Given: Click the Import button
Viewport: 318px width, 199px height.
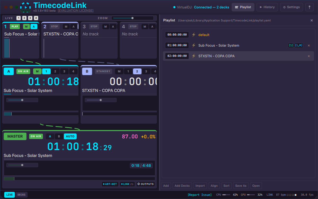Looking at the screenshot, I should click(200, 186).
